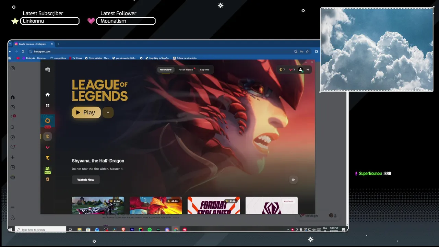Open Chrome tab search dropdown arrow

pyautogui.click(x=11, y=44)
